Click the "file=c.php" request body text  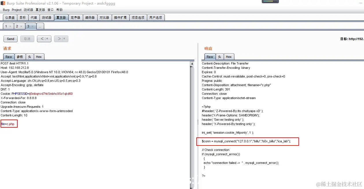(x=8, y=124)
